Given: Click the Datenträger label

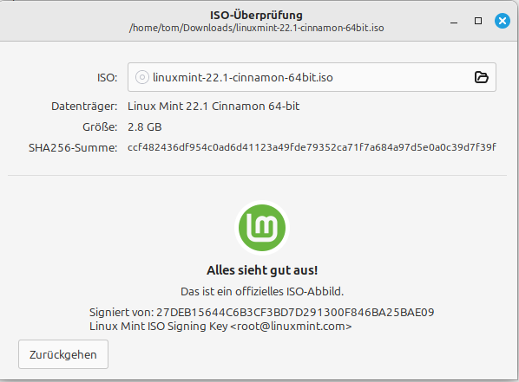Looking at the screenshot, I should 84,107.
